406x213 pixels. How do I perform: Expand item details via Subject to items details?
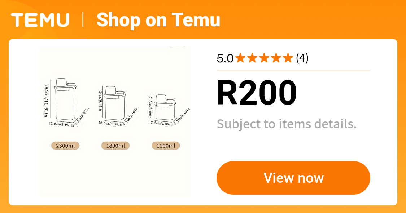tap(286, 124)
